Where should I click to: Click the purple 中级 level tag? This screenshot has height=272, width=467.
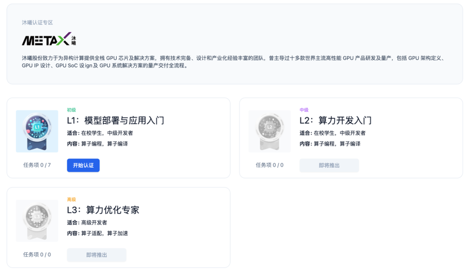[304, 110]
